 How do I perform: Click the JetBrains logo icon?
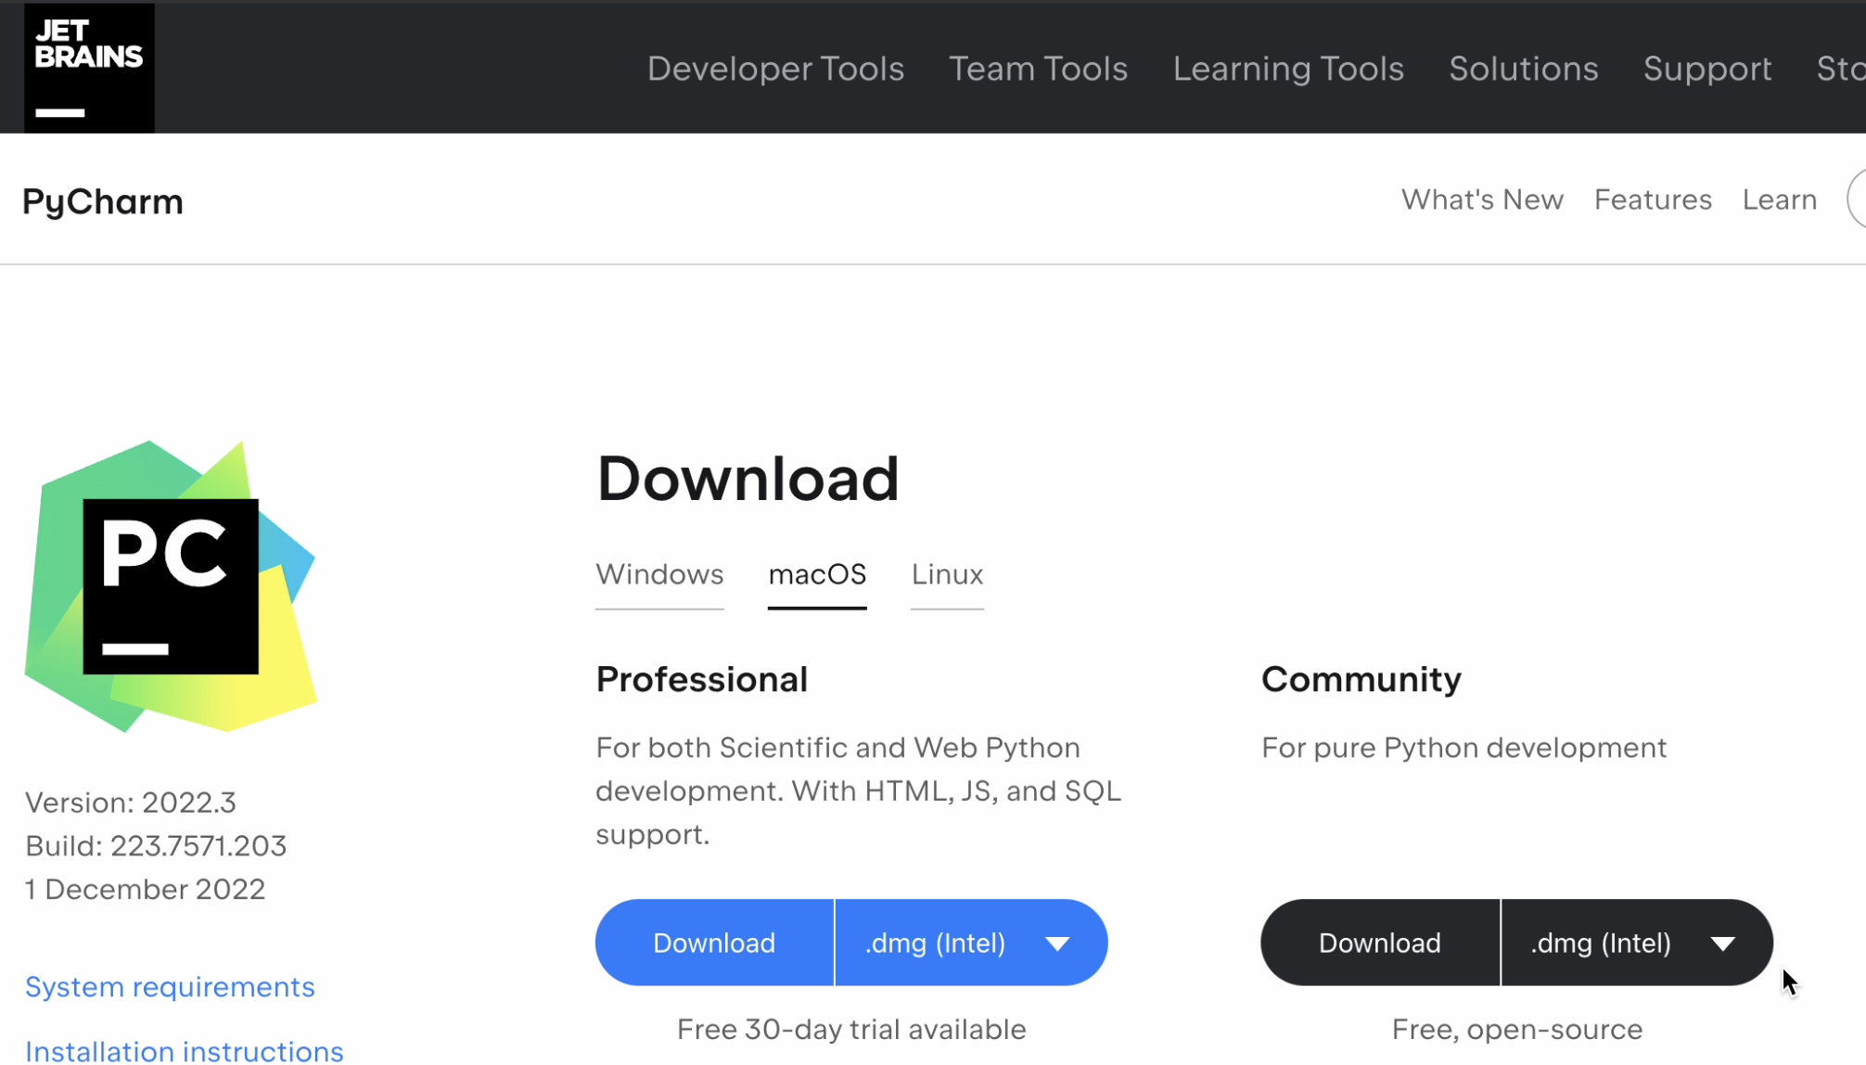point(89,68)
